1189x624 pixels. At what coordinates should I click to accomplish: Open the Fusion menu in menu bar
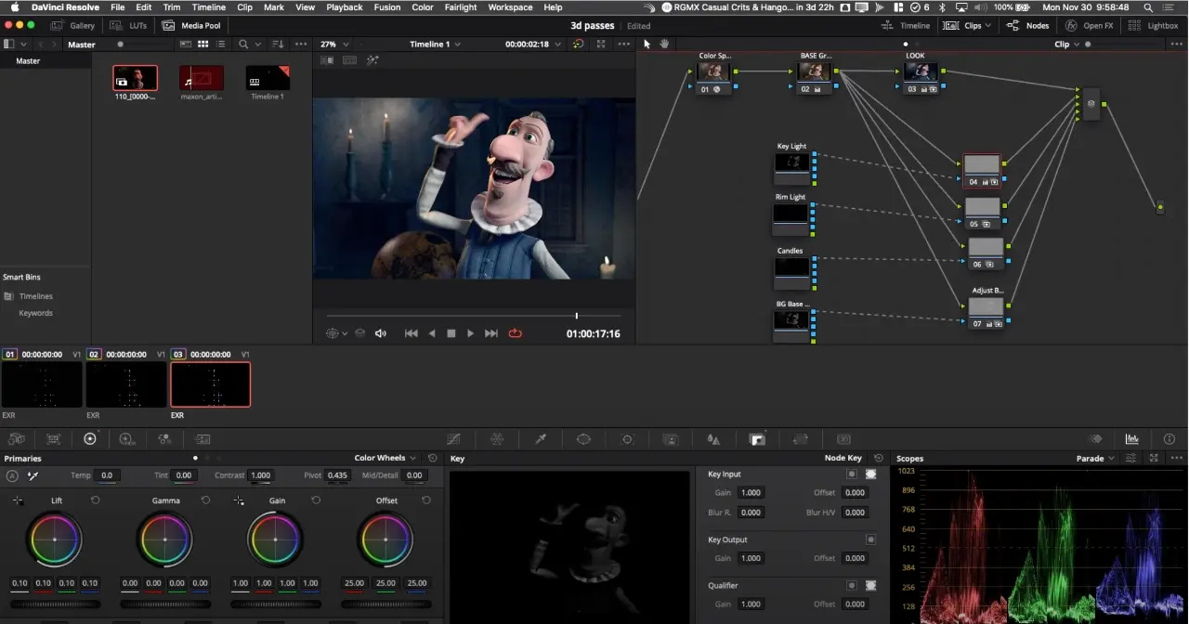pos(387,7)
